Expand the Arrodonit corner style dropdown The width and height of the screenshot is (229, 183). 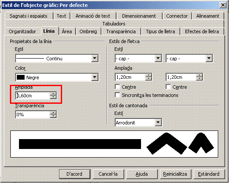tap(158, 122)
